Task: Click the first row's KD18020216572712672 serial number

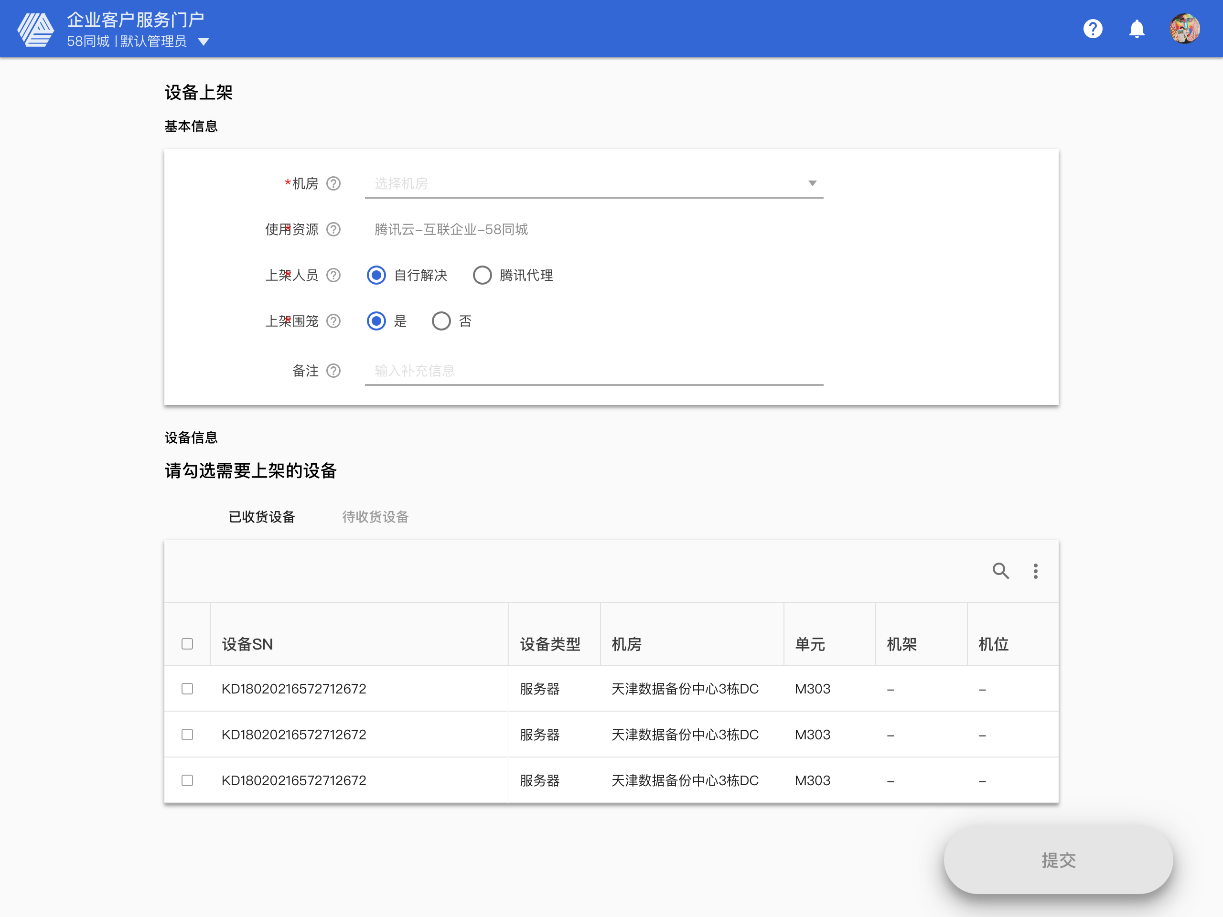Action: (294, 689)
